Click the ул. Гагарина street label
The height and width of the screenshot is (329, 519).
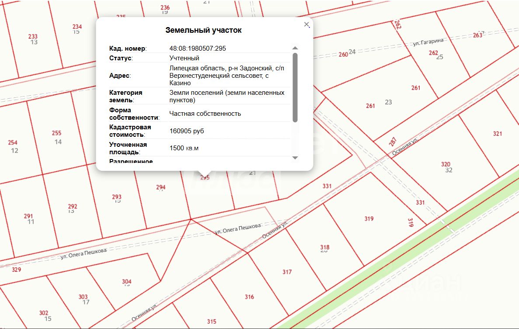click(428, 42)
